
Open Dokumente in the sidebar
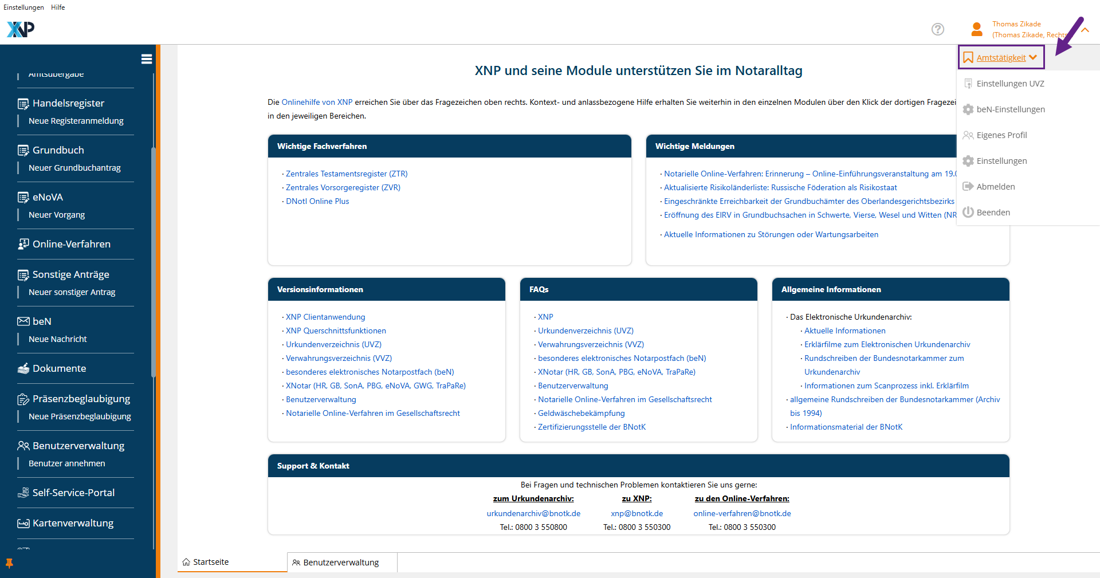tap(59, 368)
